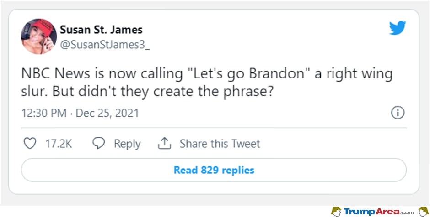This screenshot has height=217, width=430.
Task: Click the left Trump head icon in the watermark
Action: (x=336, y=211)
